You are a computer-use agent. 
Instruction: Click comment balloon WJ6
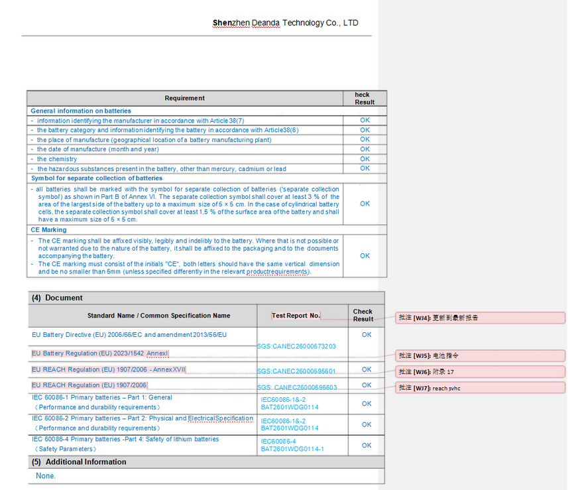coord(480,372)
